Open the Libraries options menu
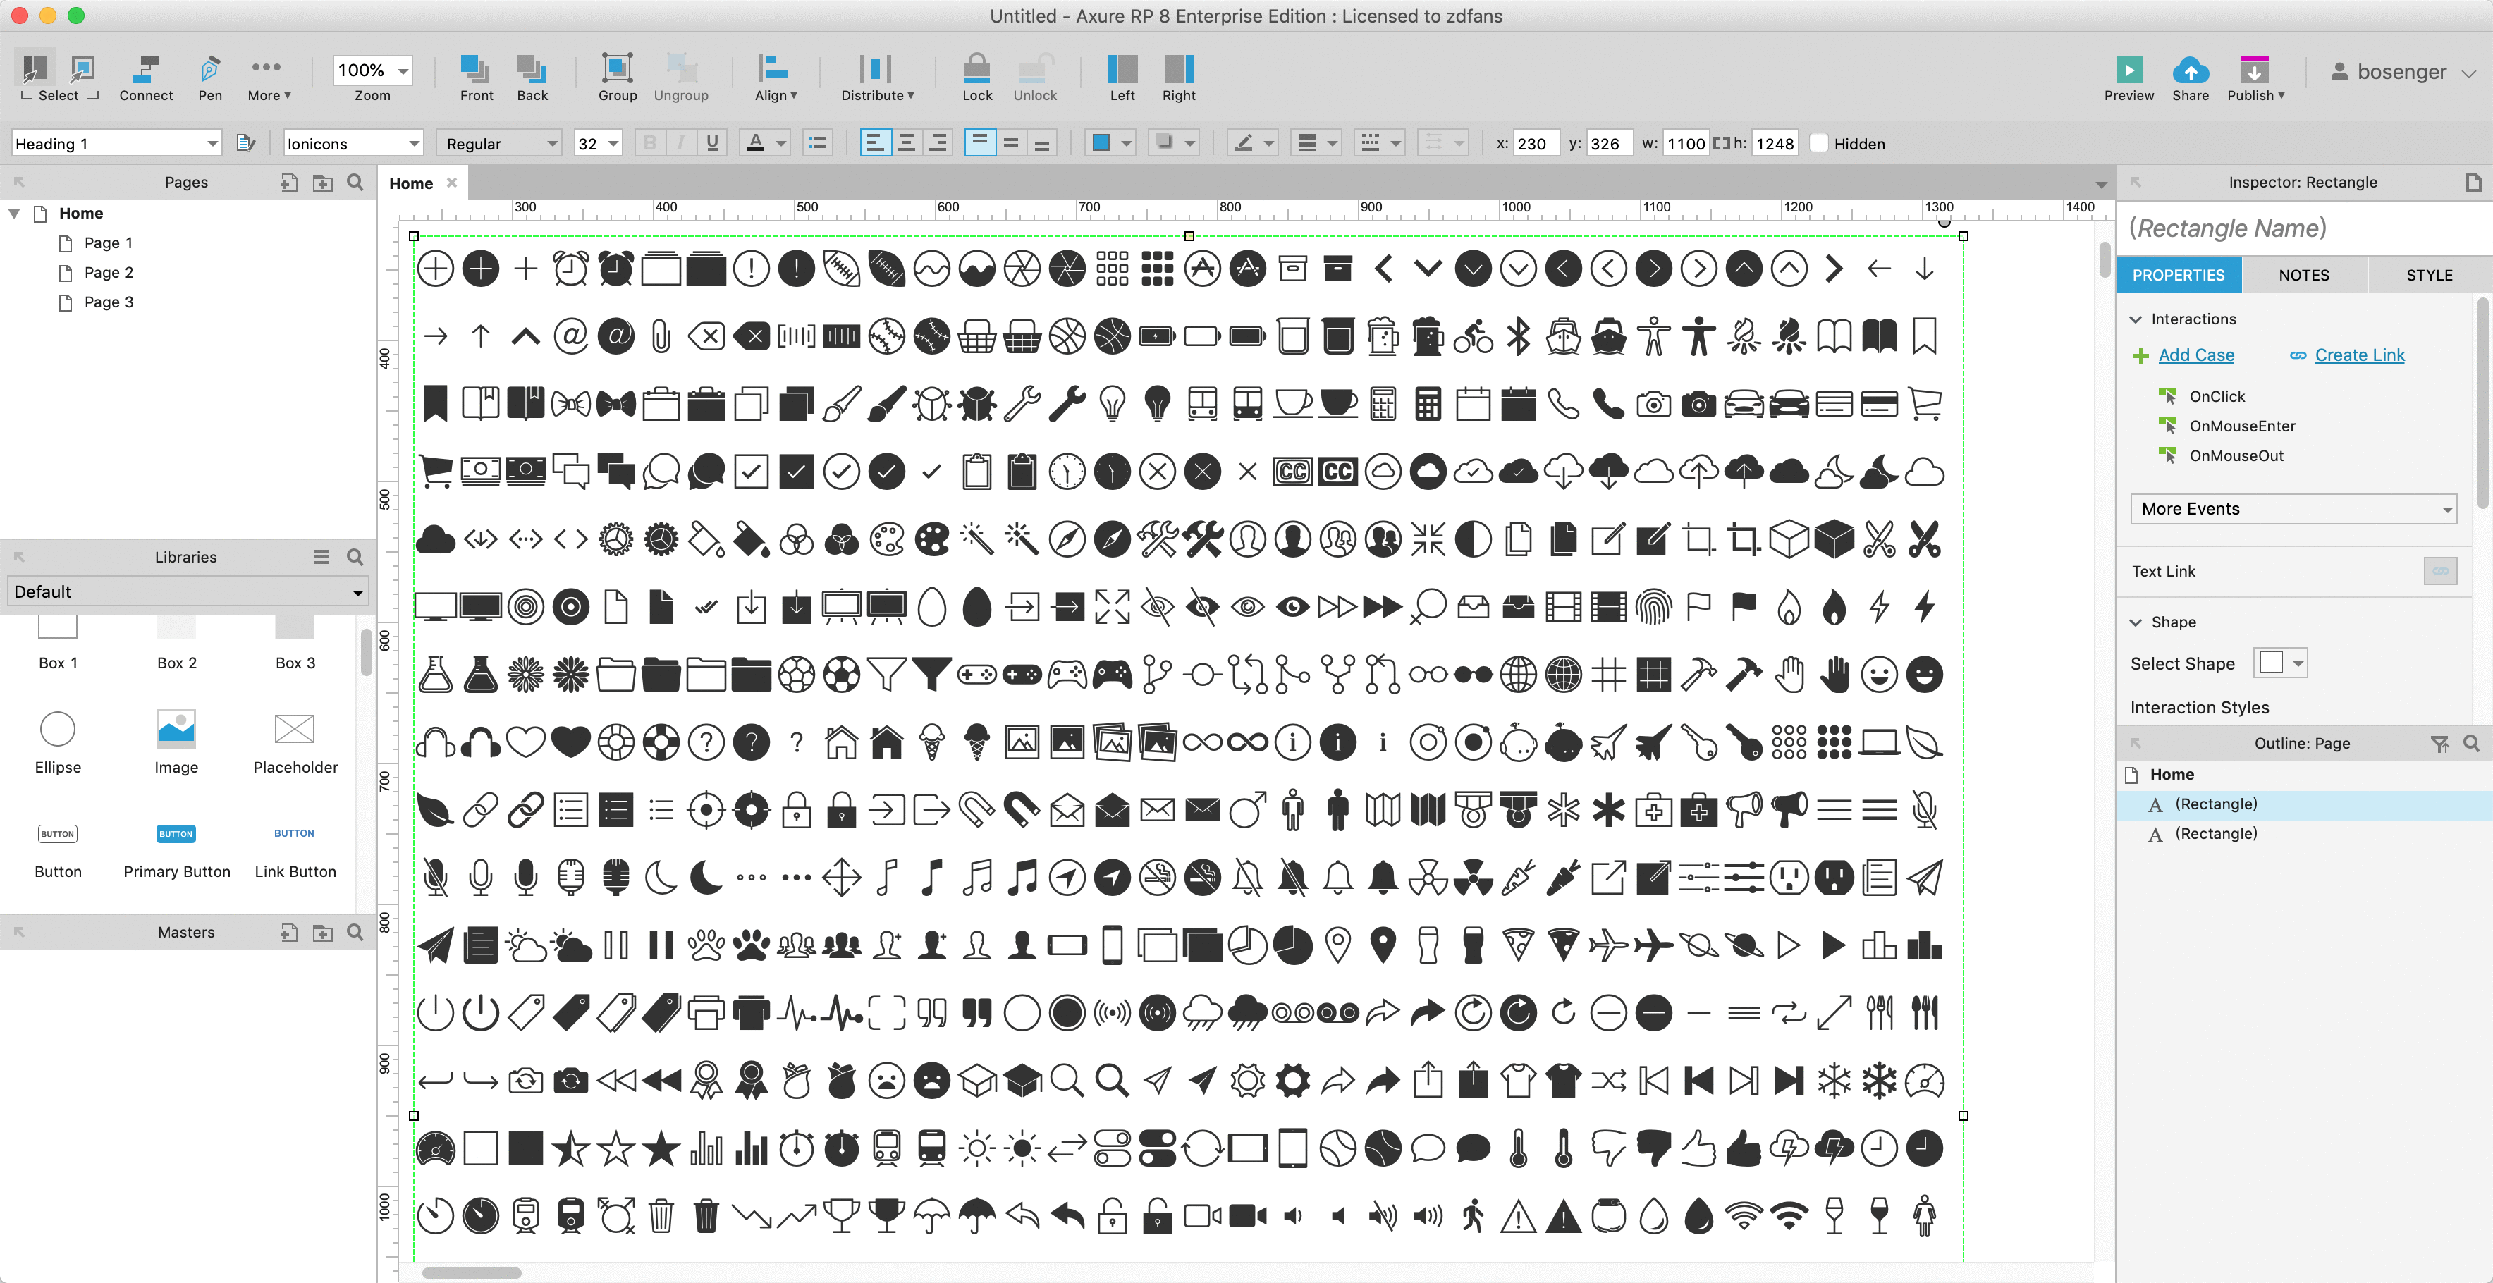2493x1283 pixels. coord(321,556)
